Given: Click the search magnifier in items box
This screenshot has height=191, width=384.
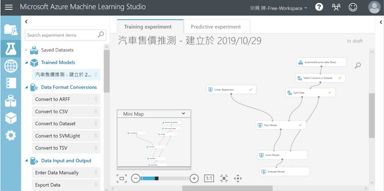Looking at the screenshot, I should click(x=101, y=35).
